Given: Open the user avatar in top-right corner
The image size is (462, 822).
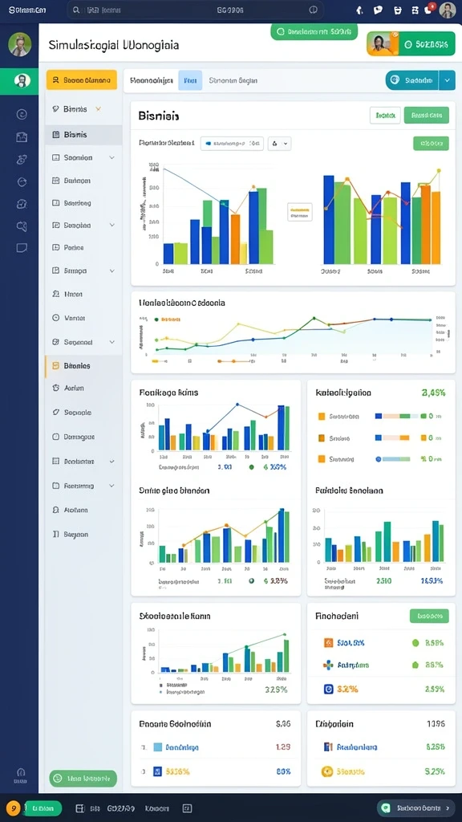Looking at the screenshot, I should click(448, 10).
